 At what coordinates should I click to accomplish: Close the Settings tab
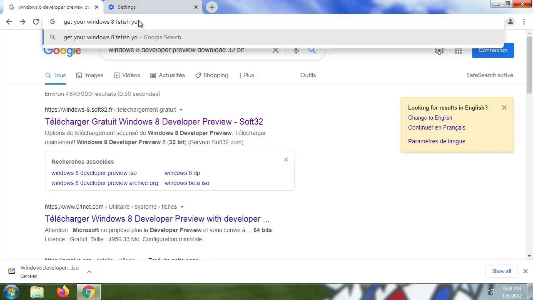(196, 7)
